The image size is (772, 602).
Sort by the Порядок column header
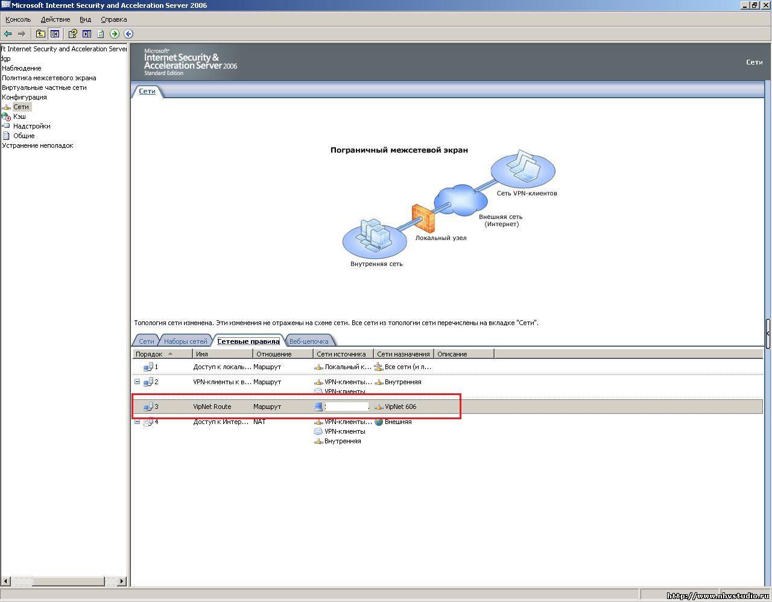pyautogui.click(x=163, y=354)
